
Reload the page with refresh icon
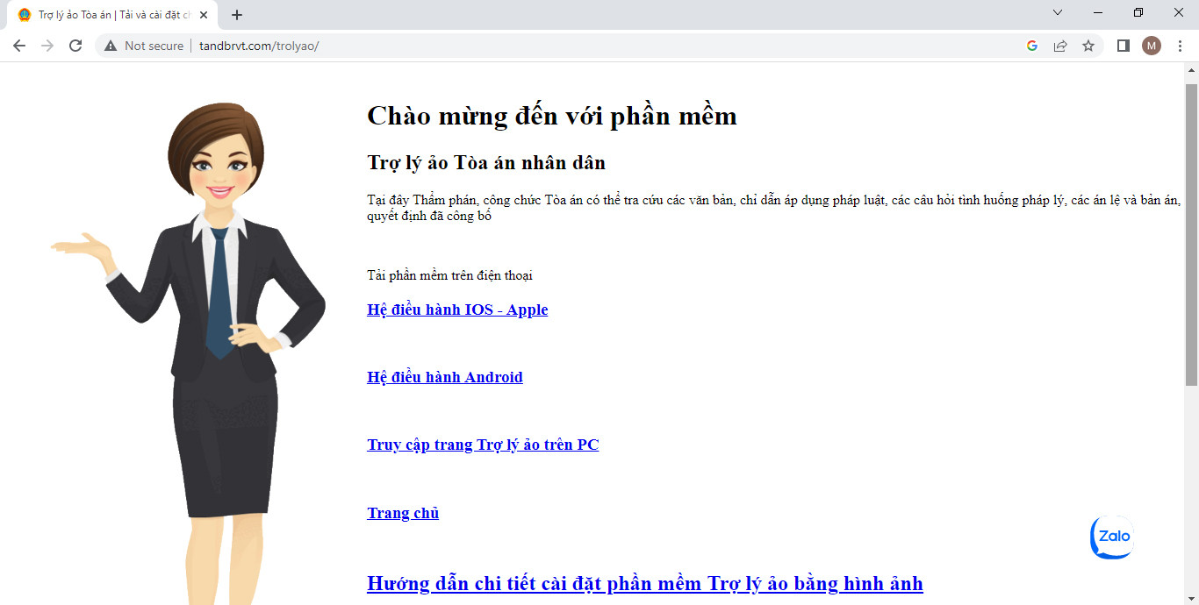pos(75,46)
